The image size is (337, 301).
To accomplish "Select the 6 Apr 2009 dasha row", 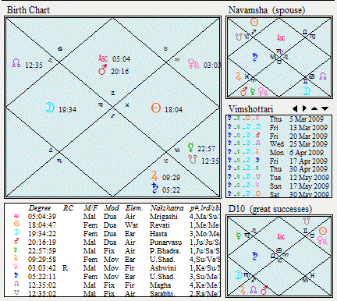I will (x=278, y=153).
